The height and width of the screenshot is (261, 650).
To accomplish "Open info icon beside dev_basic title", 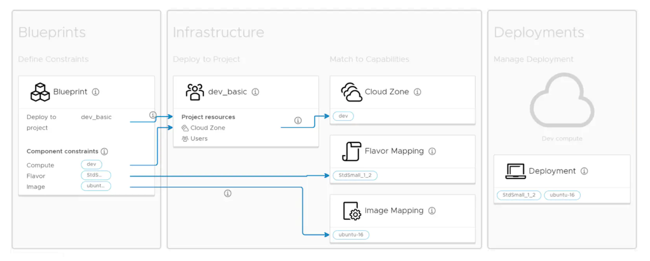I will coord(255,92).
